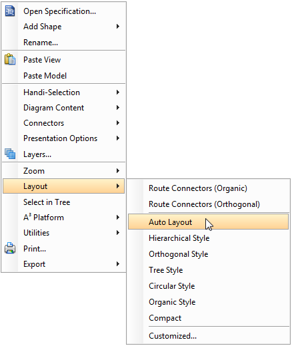Click the Paste View clipboard icon

(x=10, y=59)
